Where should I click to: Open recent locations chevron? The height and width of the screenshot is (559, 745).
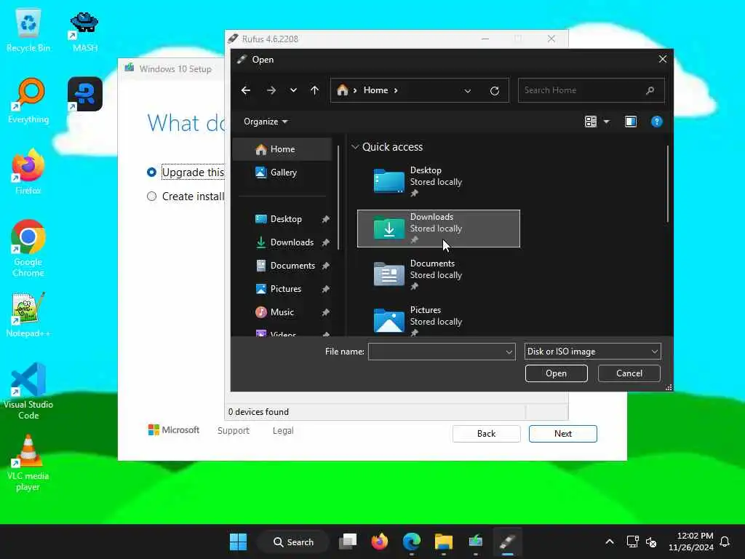pyautogui.click(x=294, y=90)
